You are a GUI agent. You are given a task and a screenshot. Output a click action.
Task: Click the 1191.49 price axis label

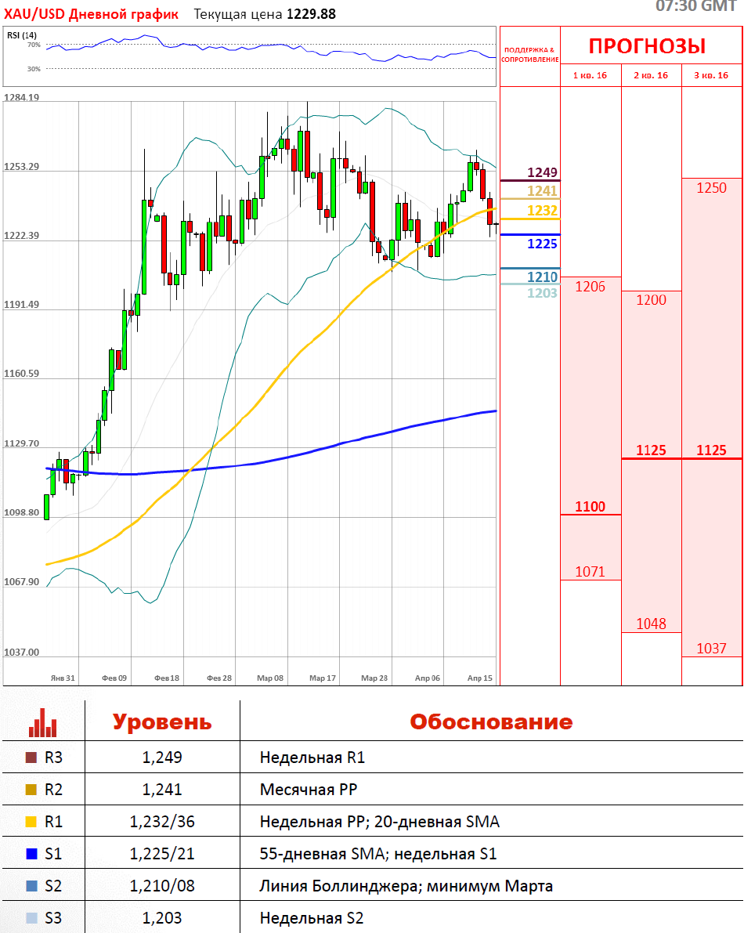pos(21,305)
